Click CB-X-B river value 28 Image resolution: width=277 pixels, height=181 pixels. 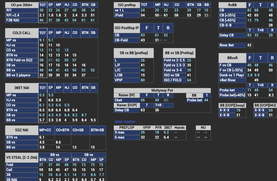271,25
